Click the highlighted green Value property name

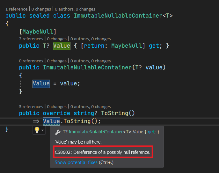coord(62,46)
